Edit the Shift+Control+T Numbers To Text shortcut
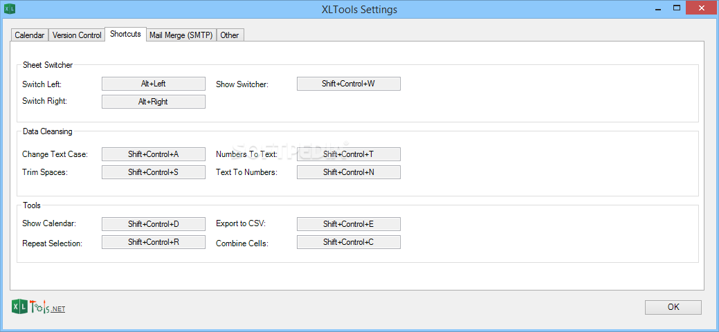Viewport: 719px width, 332px height. 349,154
